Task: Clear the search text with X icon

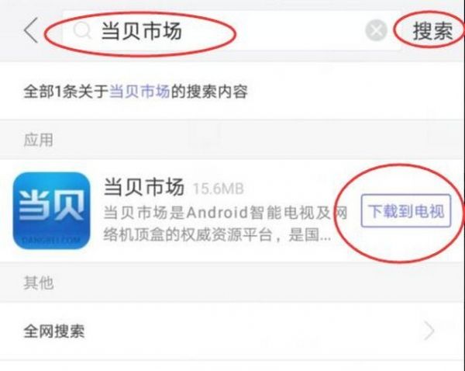Action: 376,30
